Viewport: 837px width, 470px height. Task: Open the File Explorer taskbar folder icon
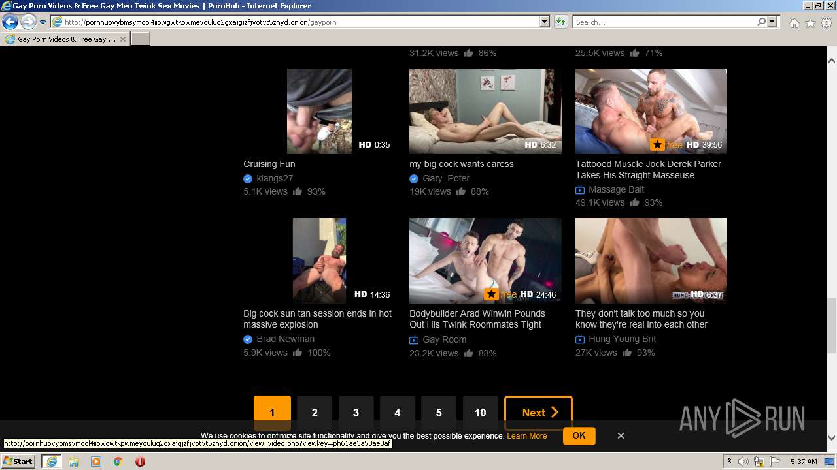tap(74, 462)
